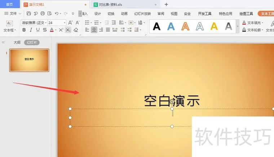Viewport: 274px width, 157px height.
Task: Open the numbered list dropdown
Action: pos(101,23)
